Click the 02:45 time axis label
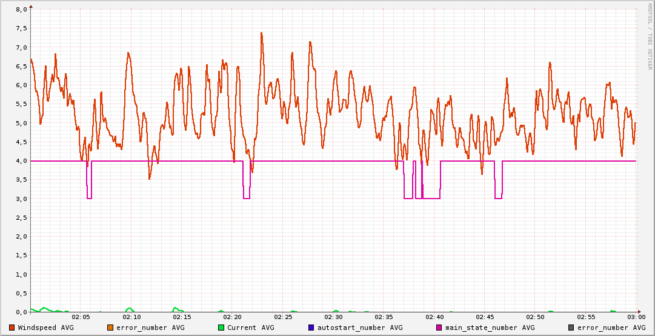Screen dimensions: 655x336 click(x=485, y=317)
